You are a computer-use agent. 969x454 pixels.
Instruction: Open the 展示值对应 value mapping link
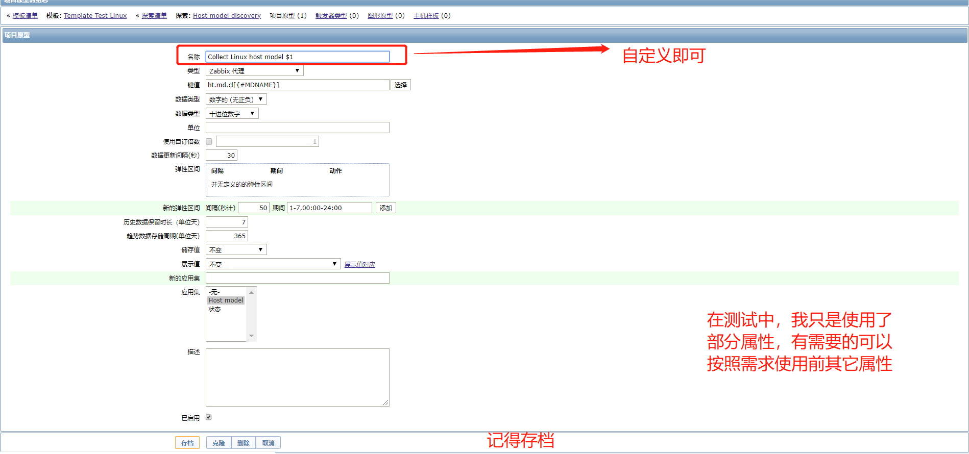(359, 264)
